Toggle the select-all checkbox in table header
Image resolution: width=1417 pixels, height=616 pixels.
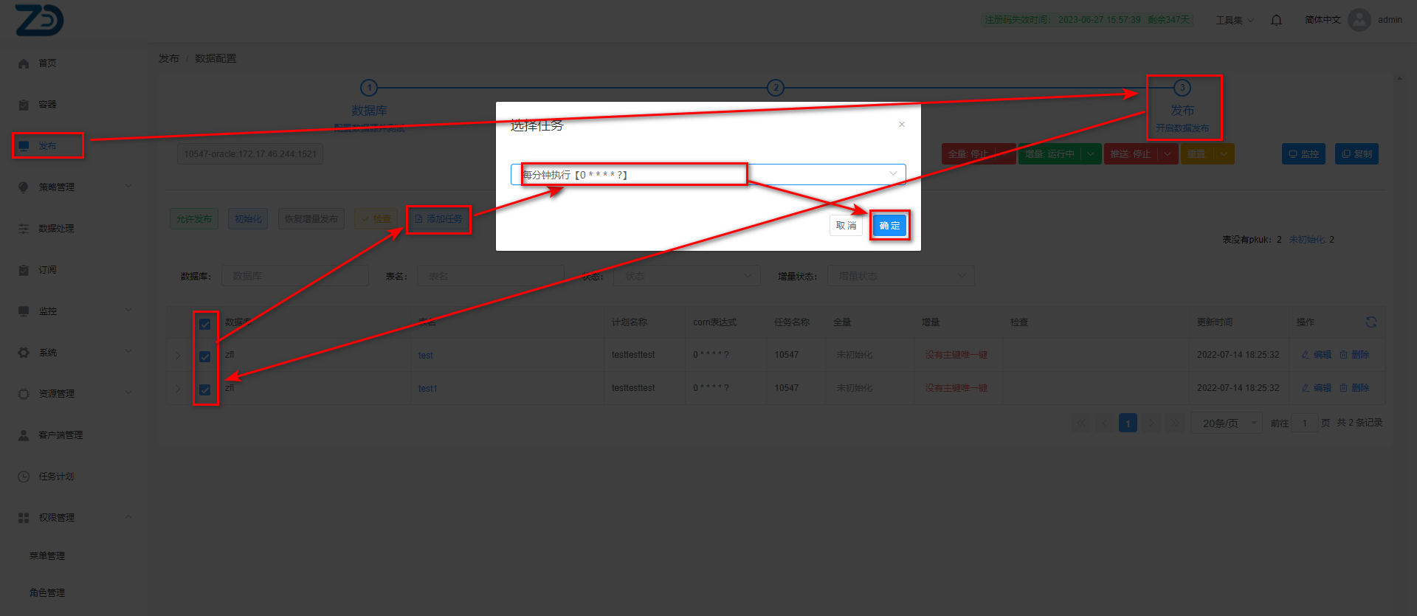tap(205, 324)
